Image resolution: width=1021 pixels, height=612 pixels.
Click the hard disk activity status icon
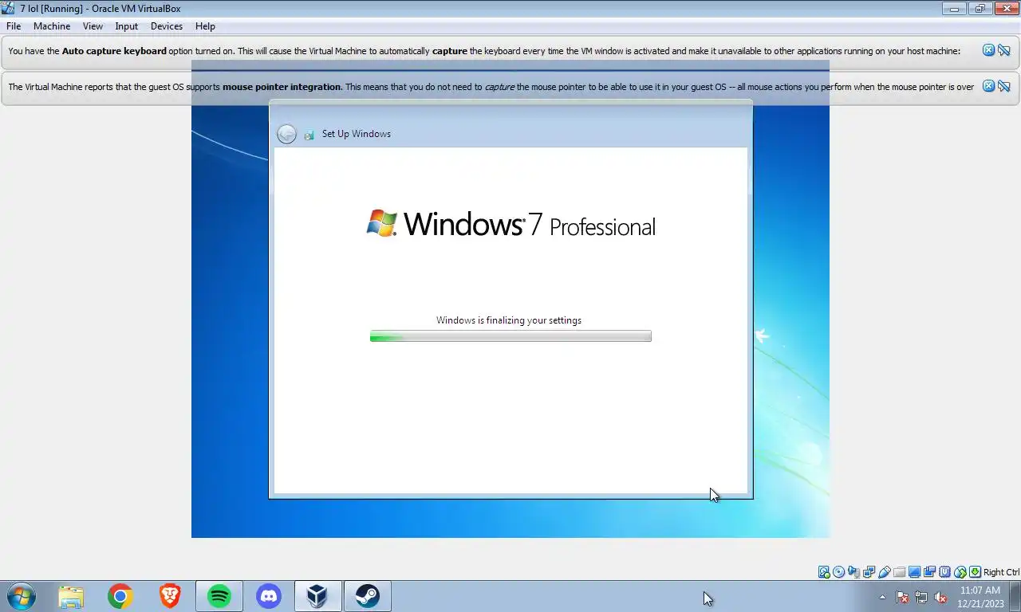[824, 572]
